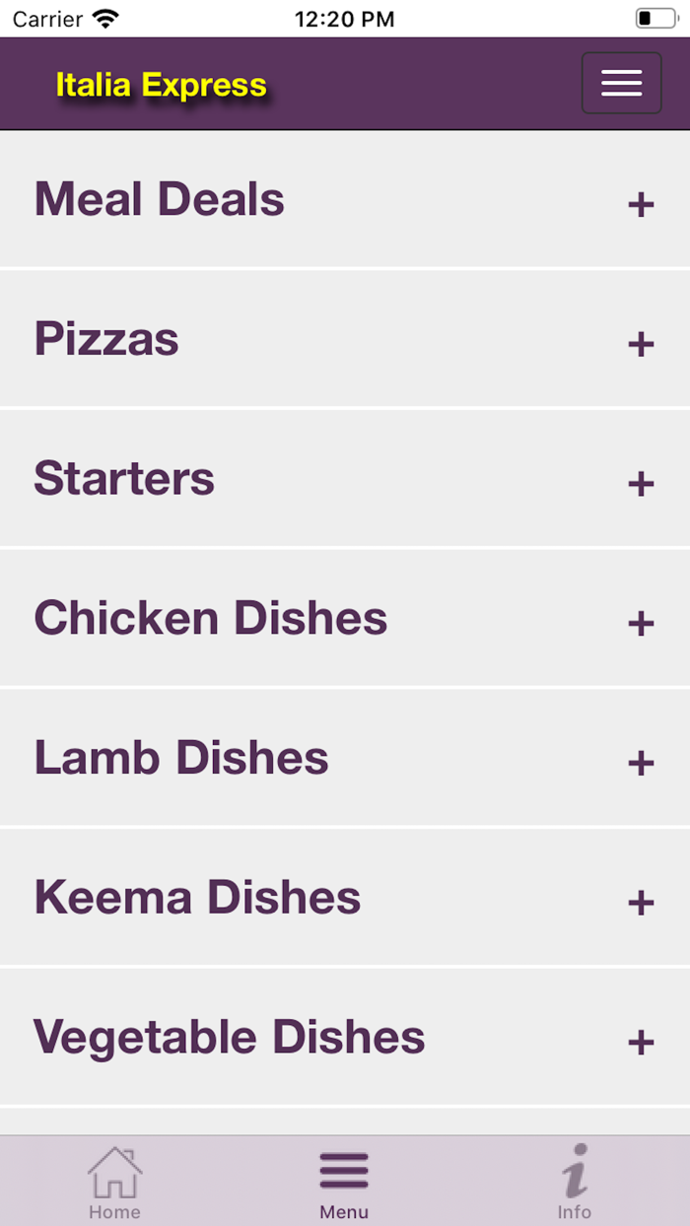This screenshot has width=690, height=1226.
Task: Click the Italia Express title link
Action: pos(161,86)
